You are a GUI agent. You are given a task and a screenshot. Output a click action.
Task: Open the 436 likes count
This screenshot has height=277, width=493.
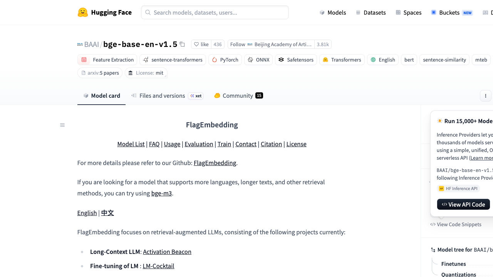pyautogui.click(x=218, y=44)
